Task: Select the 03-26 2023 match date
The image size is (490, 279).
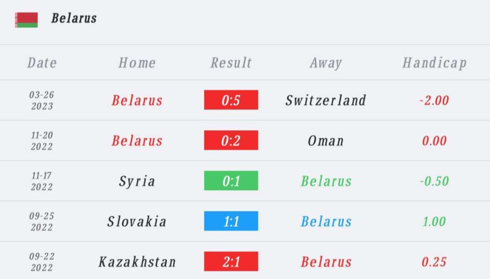Action: (42, 100)
